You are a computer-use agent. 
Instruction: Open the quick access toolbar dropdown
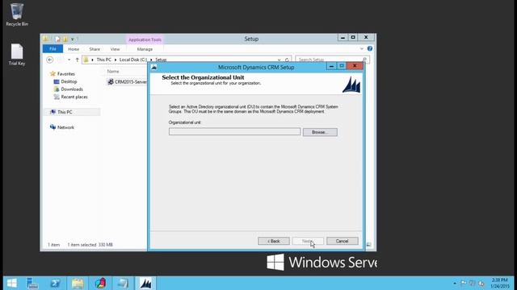tap(72, 39)
